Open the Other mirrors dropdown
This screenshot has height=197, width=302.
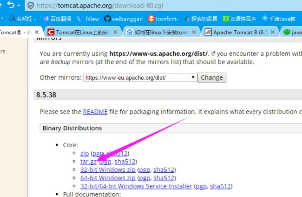pyautogui.click(x=140, y=78)
